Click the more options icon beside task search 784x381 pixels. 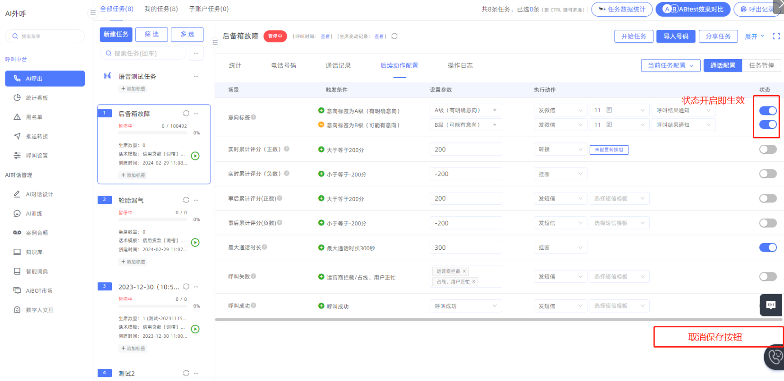click(196, 53)
